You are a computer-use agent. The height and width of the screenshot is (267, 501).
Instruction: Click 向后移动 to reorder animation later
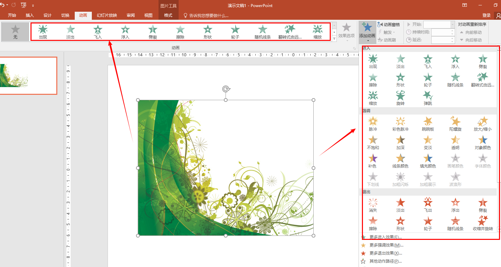coord(471,40)
